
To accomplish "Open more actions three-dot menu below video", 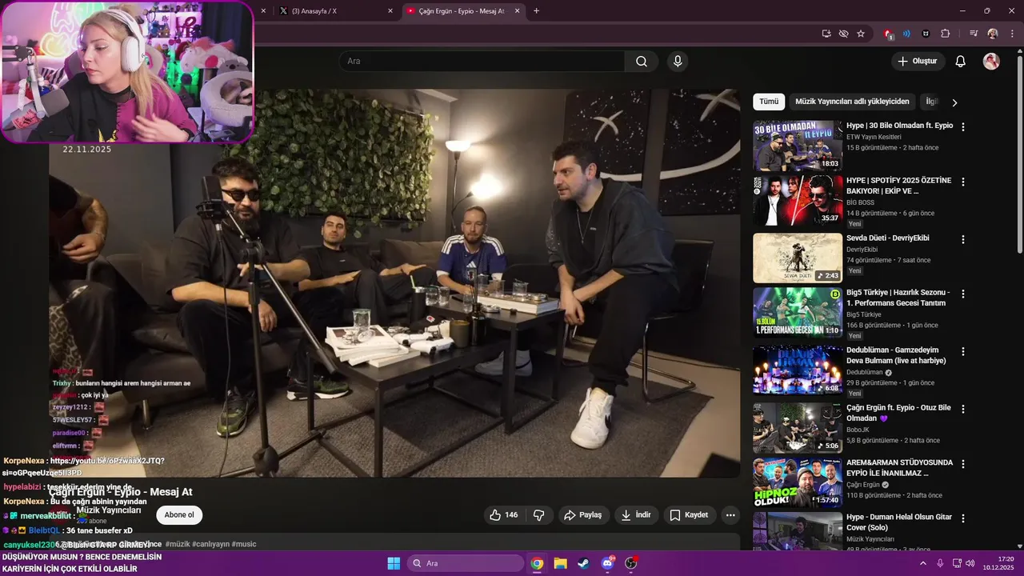I will click(x=730, y=515).
